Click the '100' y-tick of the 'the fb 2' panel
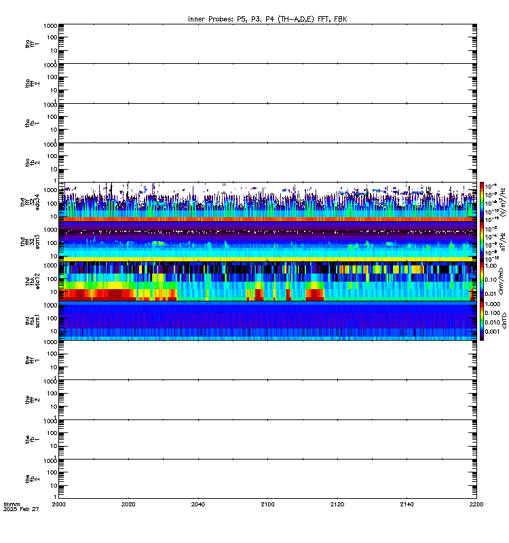509x543 pixels. (x=52, y=472)
